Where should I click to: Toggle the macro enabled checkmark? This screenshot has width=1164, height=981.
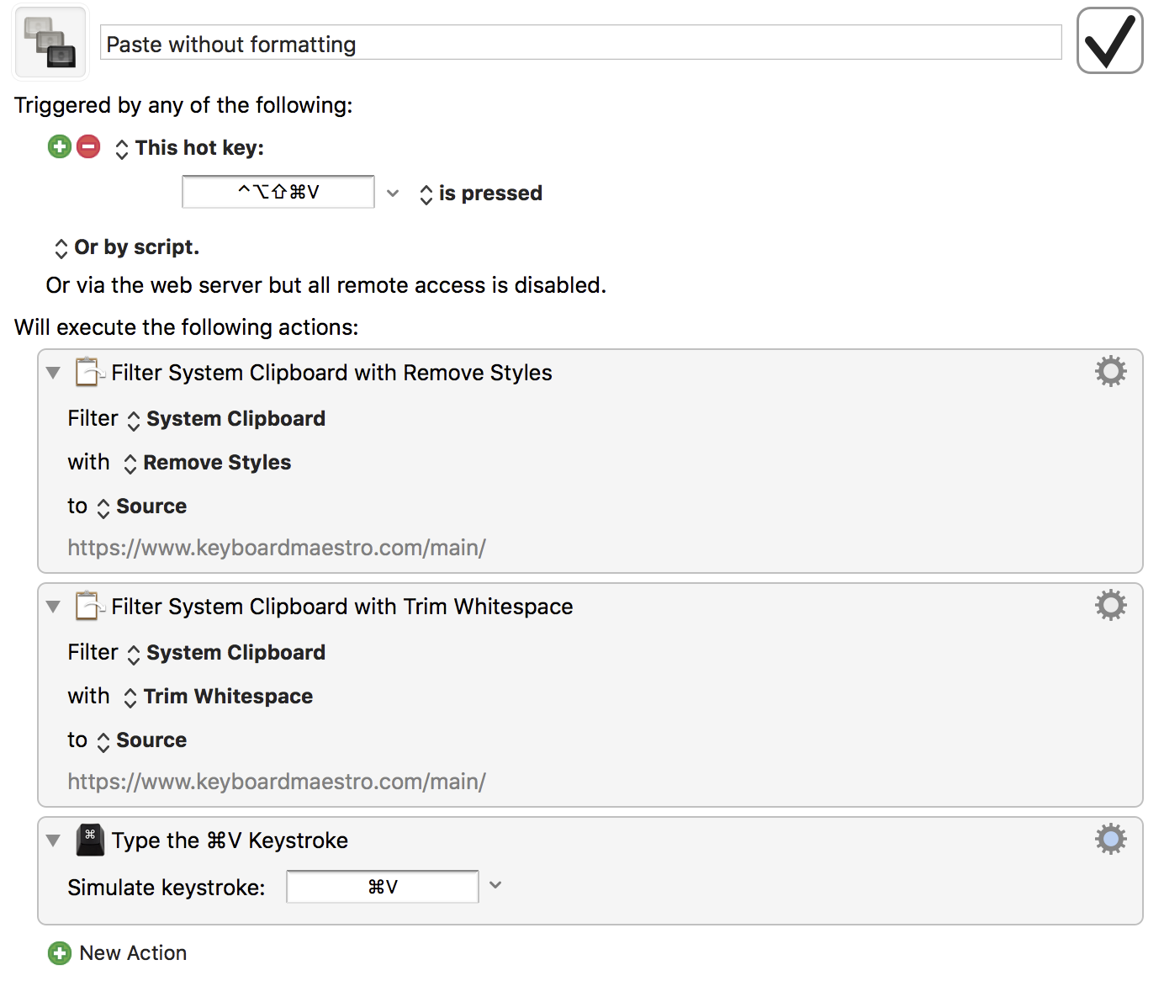point(1109,40)
